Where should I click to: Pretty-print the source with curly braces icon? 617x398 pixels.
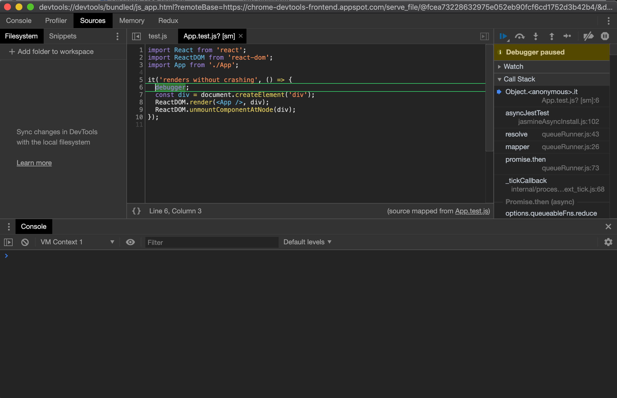click(x=136, y=211)
